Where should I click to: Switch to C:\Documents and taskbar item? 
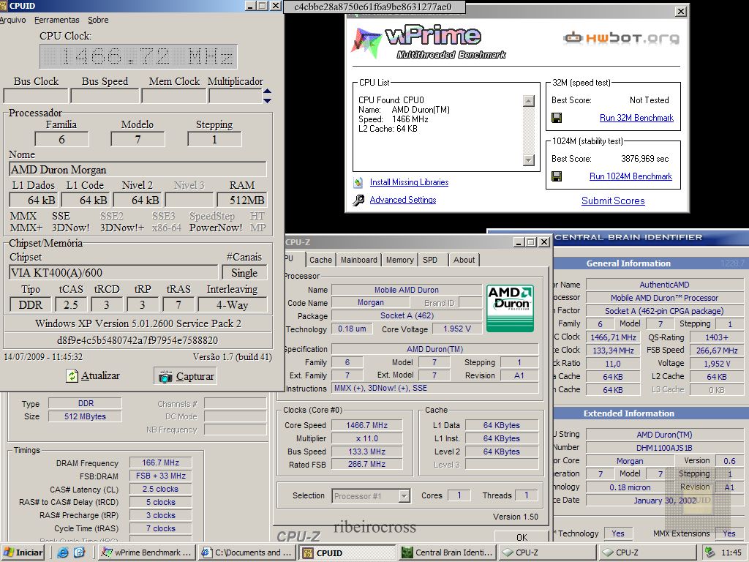tap(246, 552)
